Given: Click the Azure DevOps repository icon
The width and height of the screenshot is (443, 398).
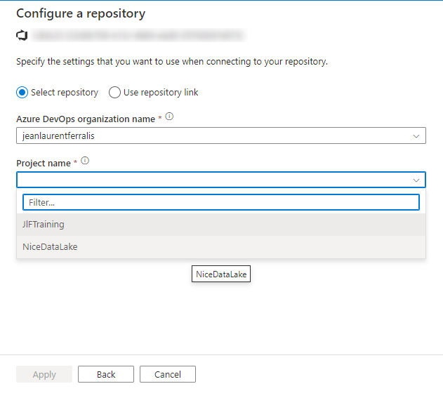Looking at the screenshot, I should pyautogui.click(x=22, y=35).
